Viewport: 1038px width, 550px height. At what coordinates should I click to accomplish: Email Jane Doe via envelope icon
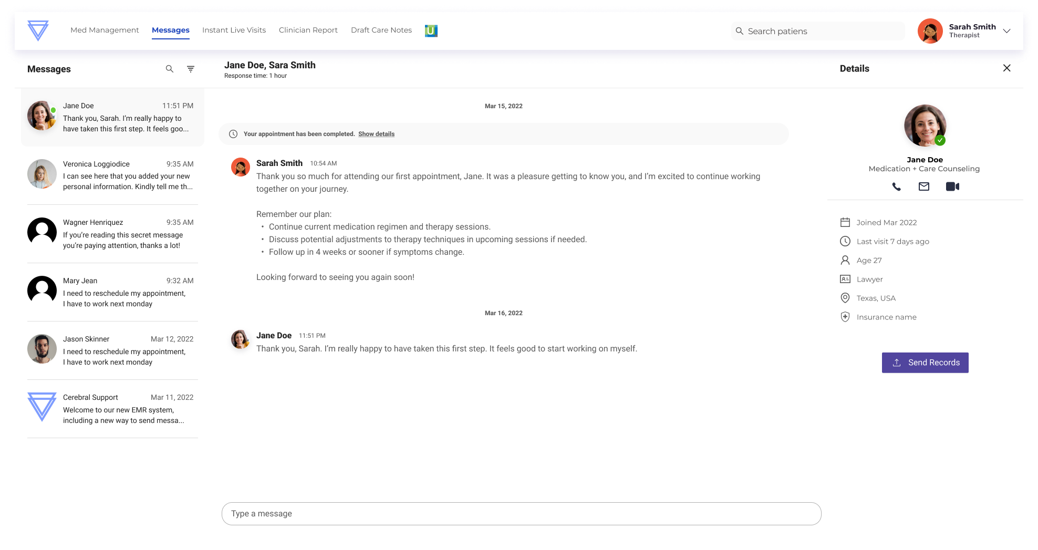(923, 186)
